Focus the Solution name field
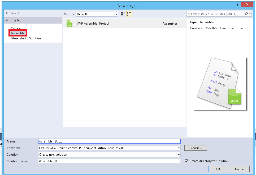The image size is (256, 175). click(109, 161)
